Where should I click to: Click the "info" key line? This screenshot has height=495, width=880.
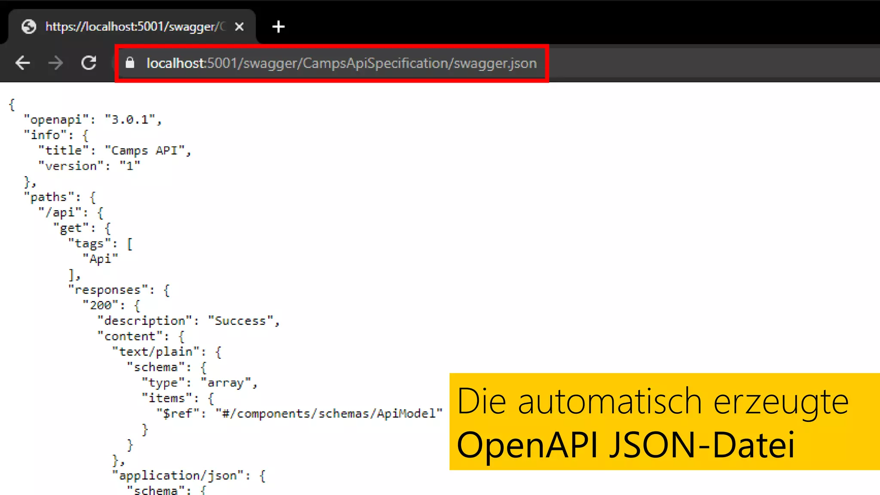pos(56,135)
